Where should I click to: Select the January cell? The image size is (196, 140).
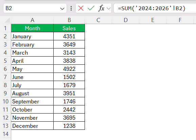[32, 36]
